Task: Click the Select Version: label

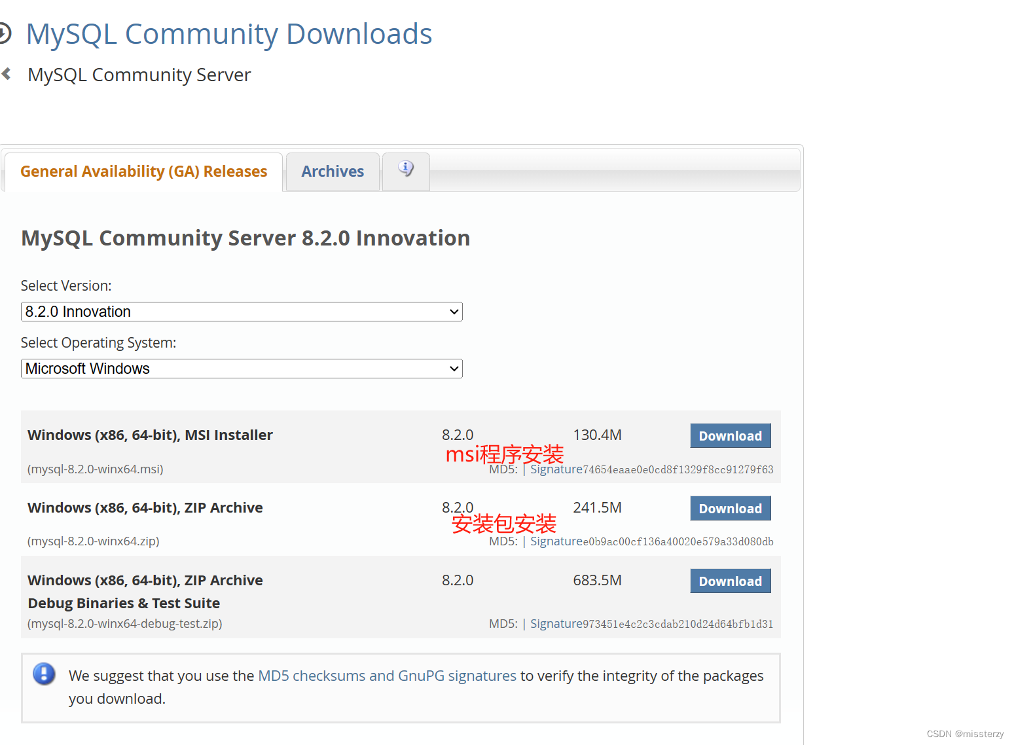Action: pyautogui.click(x=66, y=286)
